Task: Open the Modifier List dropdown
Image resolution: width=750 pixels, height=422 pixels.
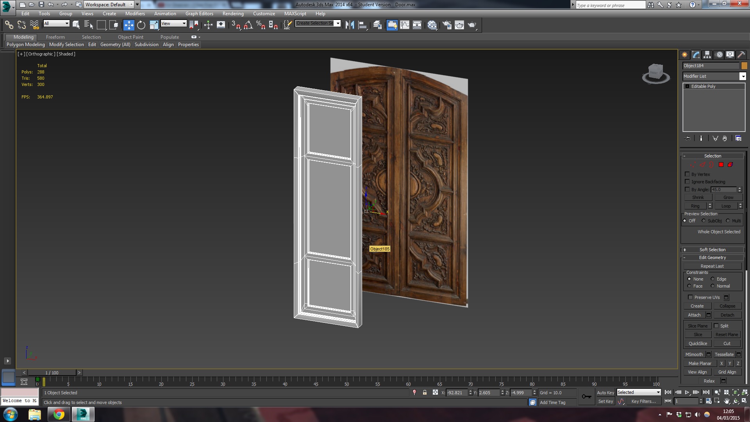Action: pyautogui.click(x=743, y=76)
